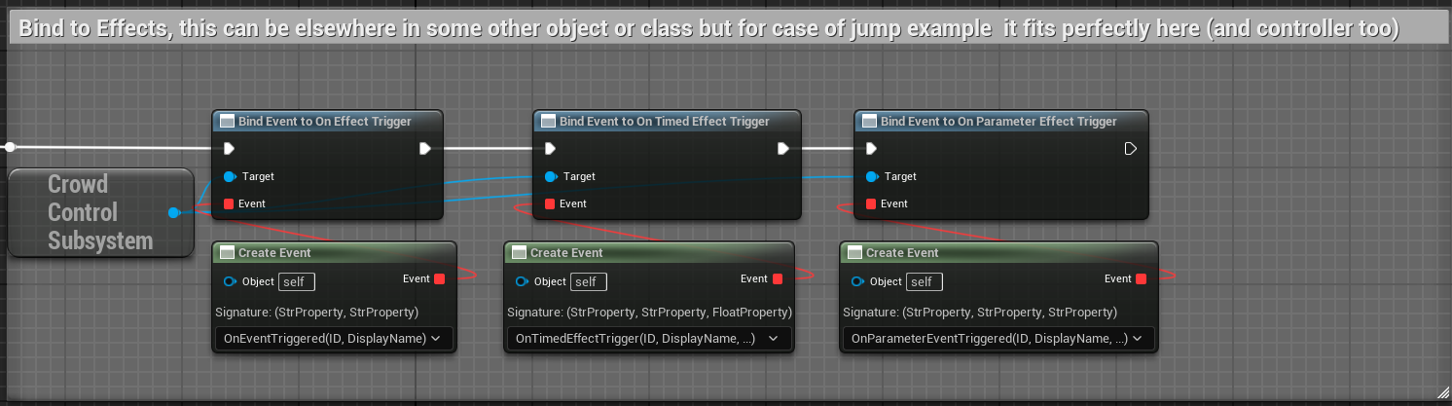Click exec output pin on Bind Event to On Effect Trigger
This screenshot has height=406, width=1452.
pos(425,149)
